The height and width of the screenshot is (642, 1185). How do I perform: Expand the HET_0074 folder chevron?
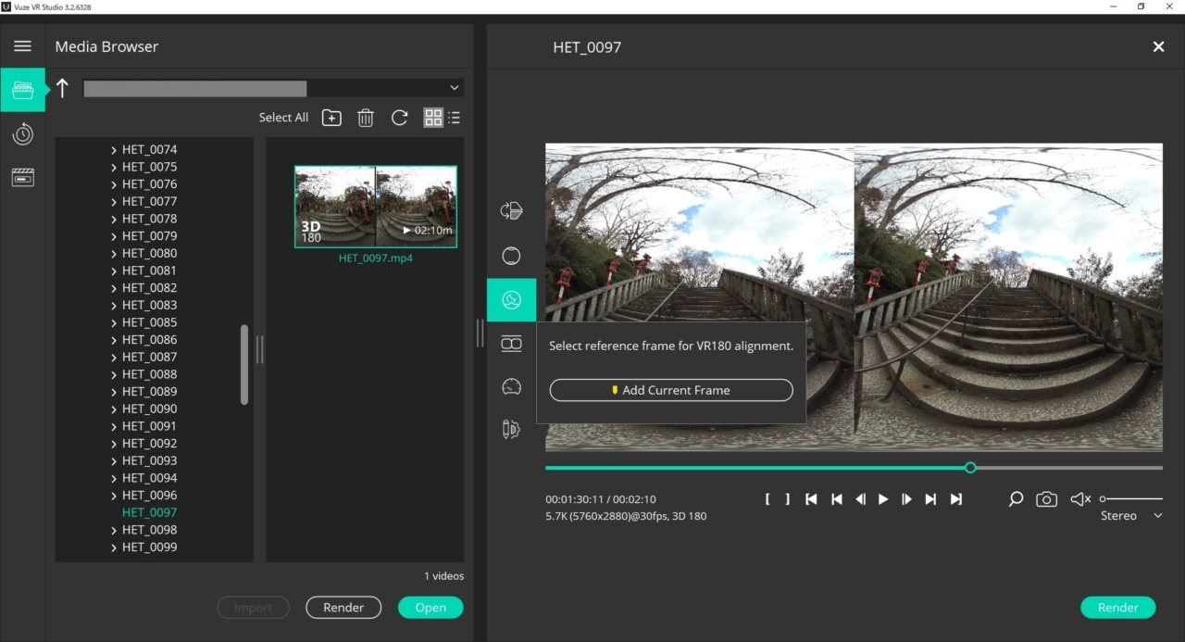[x=114, y=150]
